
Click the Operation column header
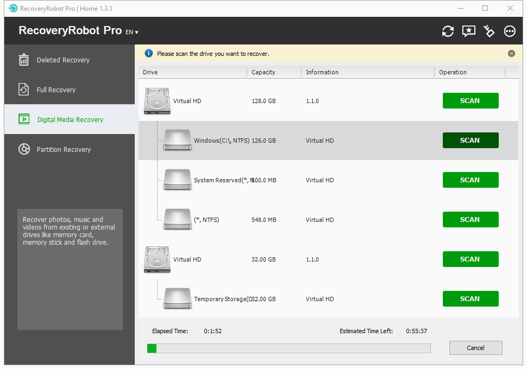pyautogui.click(x=469, y=72)
